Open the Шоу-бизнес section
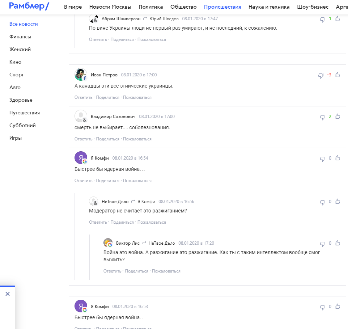348x329 pixels. pyautogui.click(x=313, y=7)
